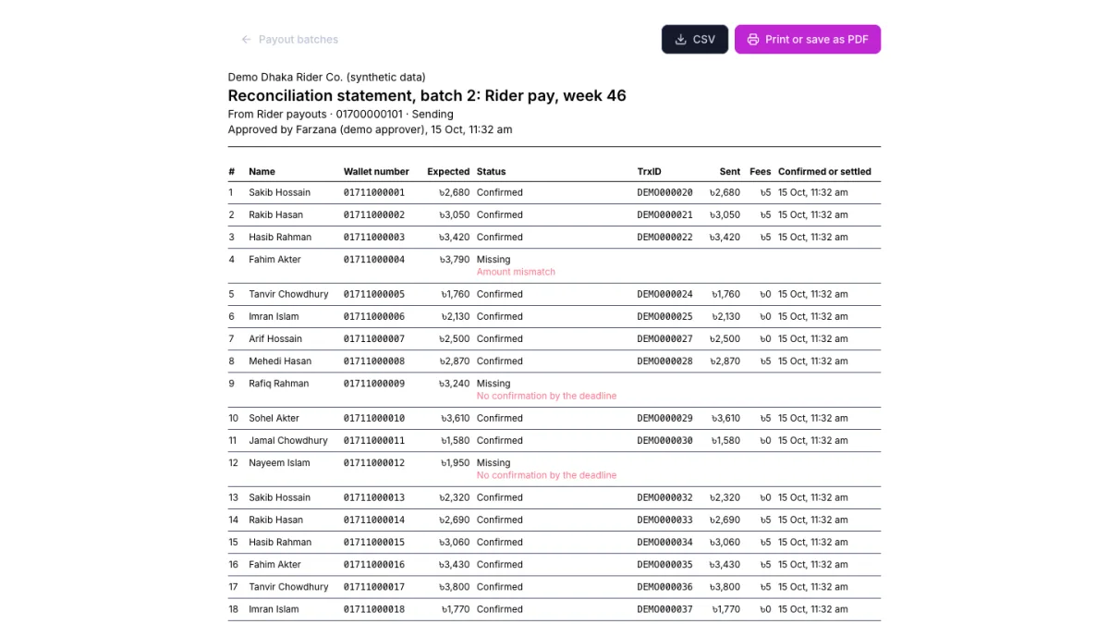
Task: Click expected amount ৳1,950 for Nayeem Islam
Action: click(x=455, y=463)
